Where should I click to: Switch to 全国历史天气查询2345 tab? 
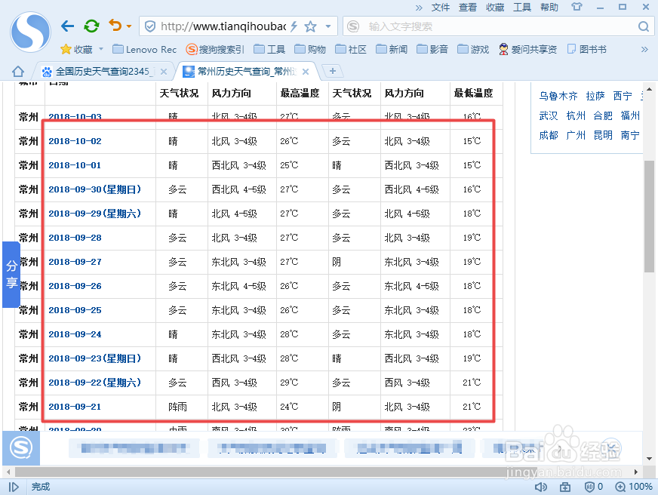(x=99, y=72)
